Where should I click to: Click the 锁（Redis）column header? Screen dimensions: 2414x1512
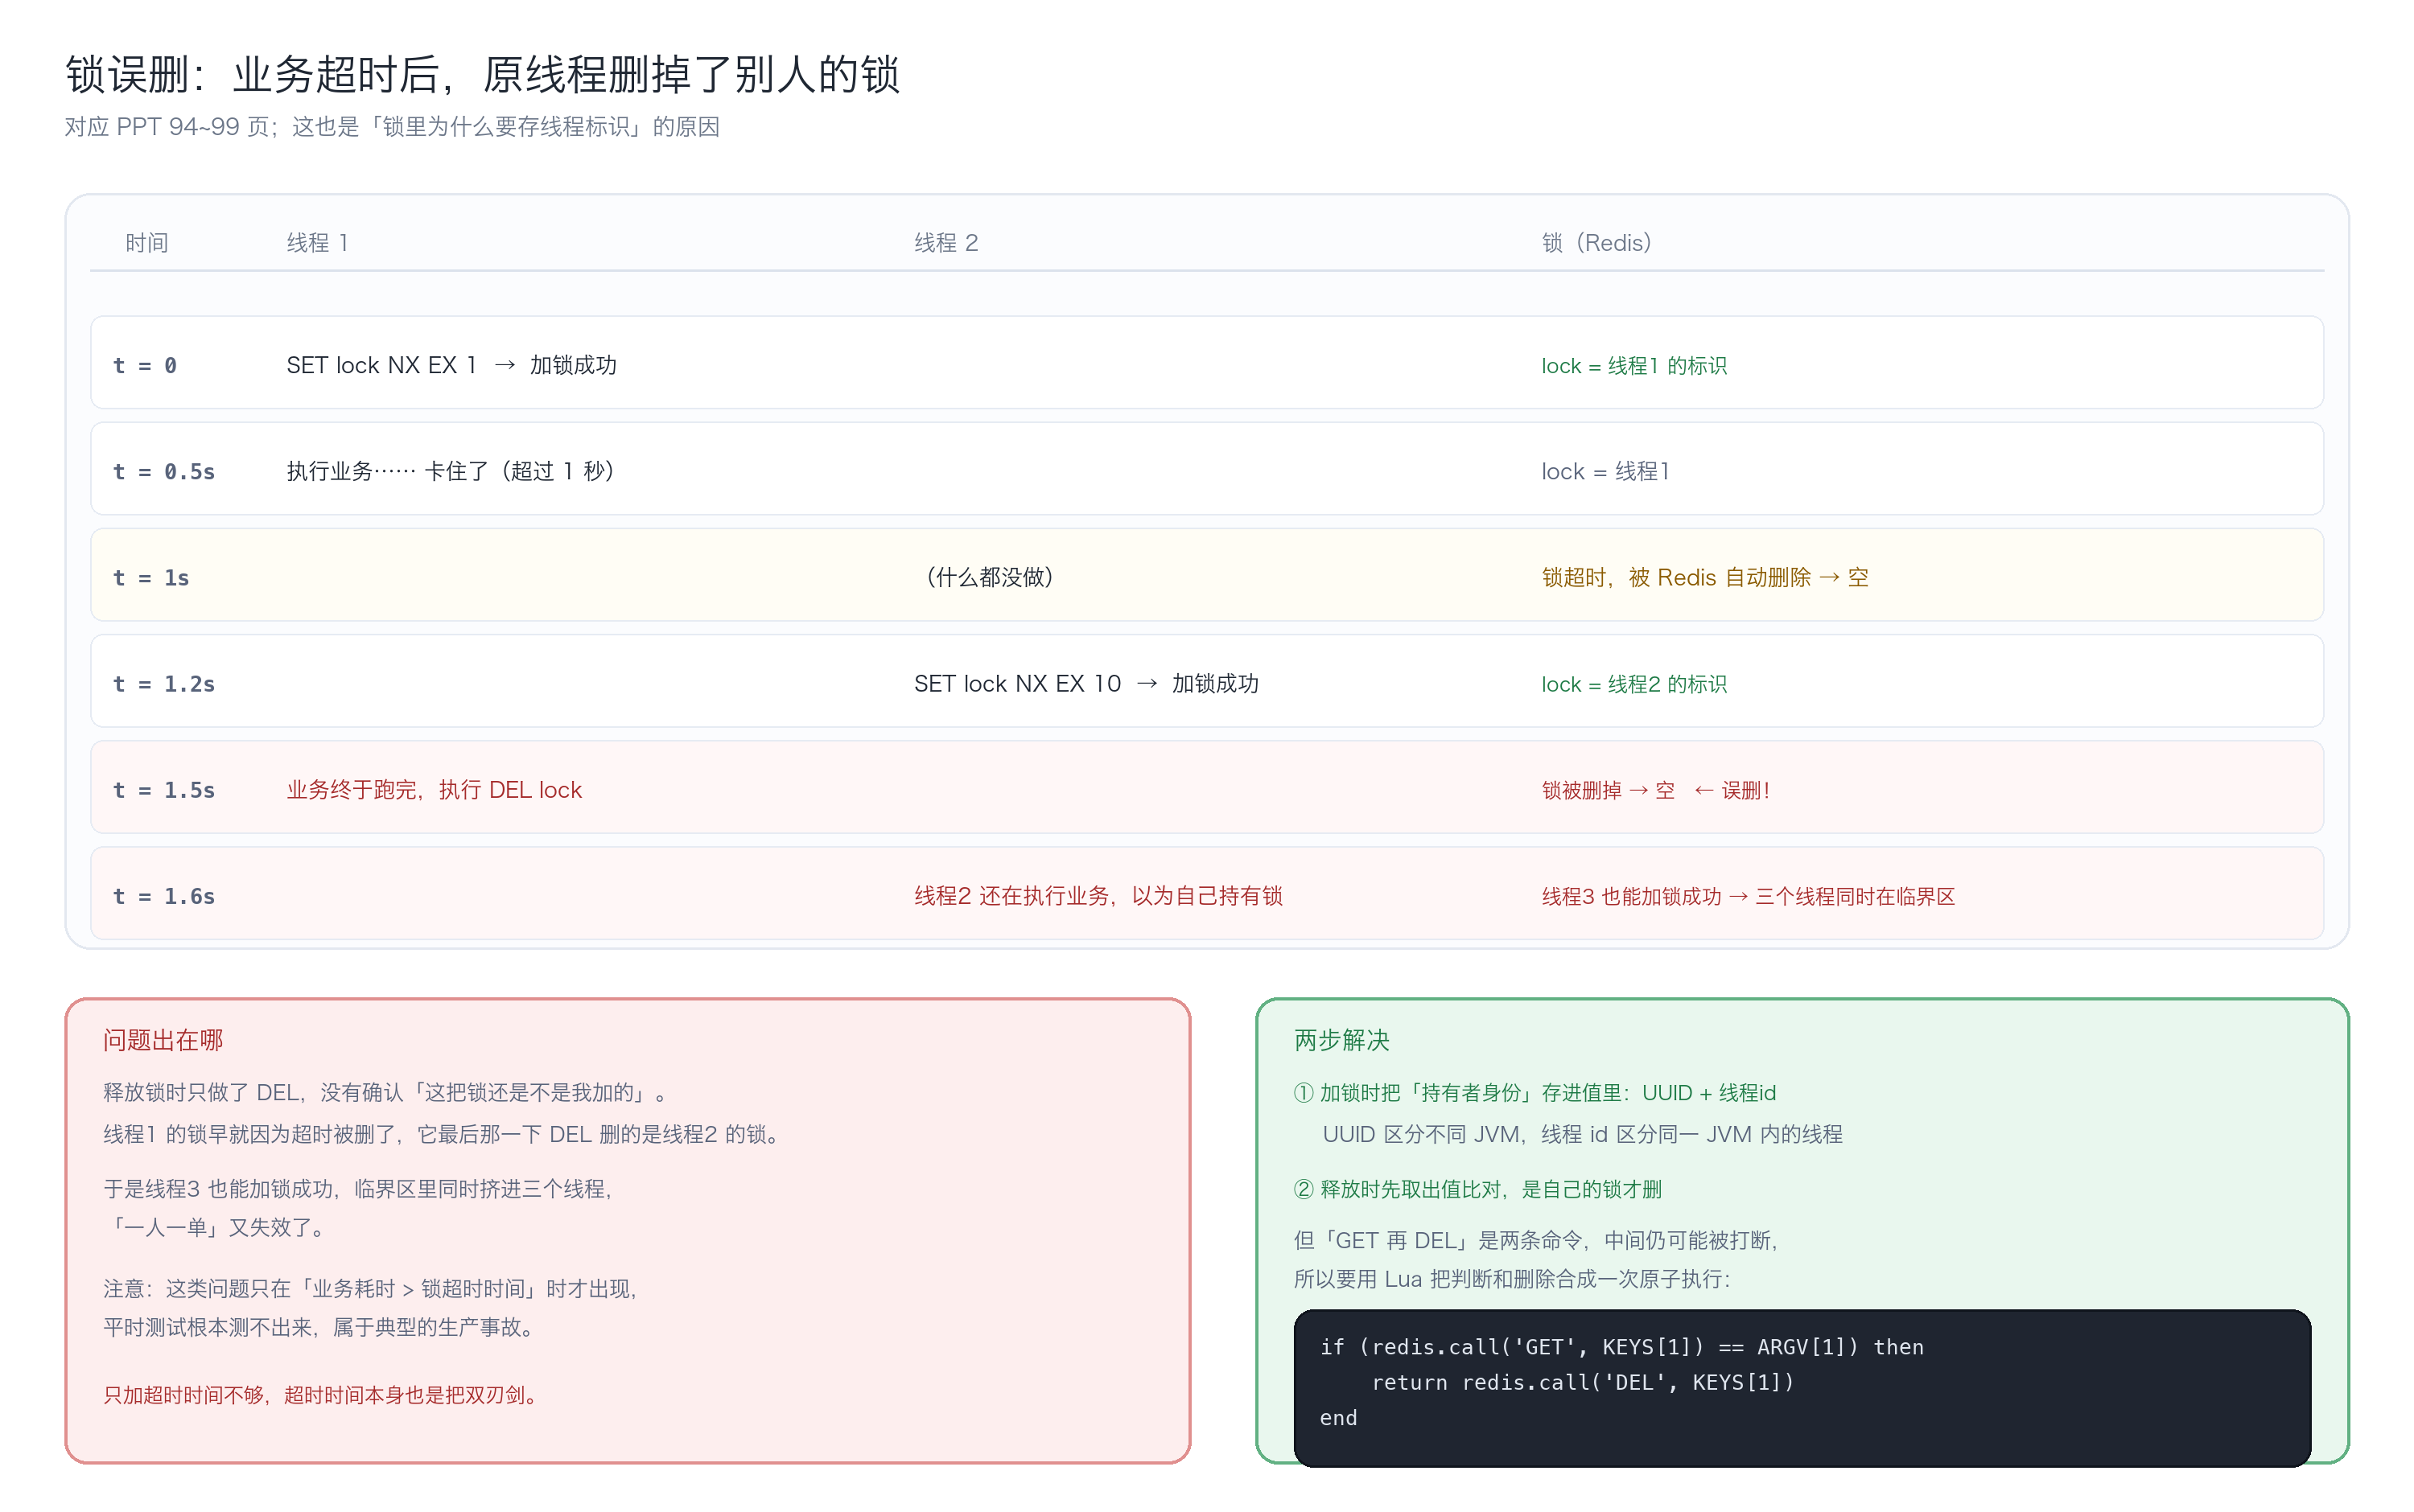1596,243
